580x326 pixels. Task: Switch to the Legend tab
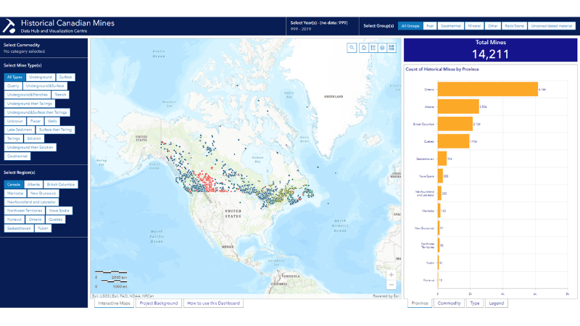(x=496, y=304)
